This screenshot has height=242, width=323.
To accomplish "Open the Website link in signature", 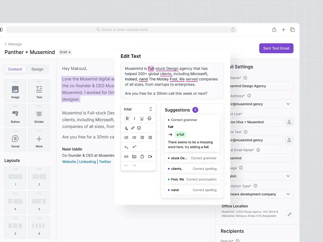I will point(69,162).
